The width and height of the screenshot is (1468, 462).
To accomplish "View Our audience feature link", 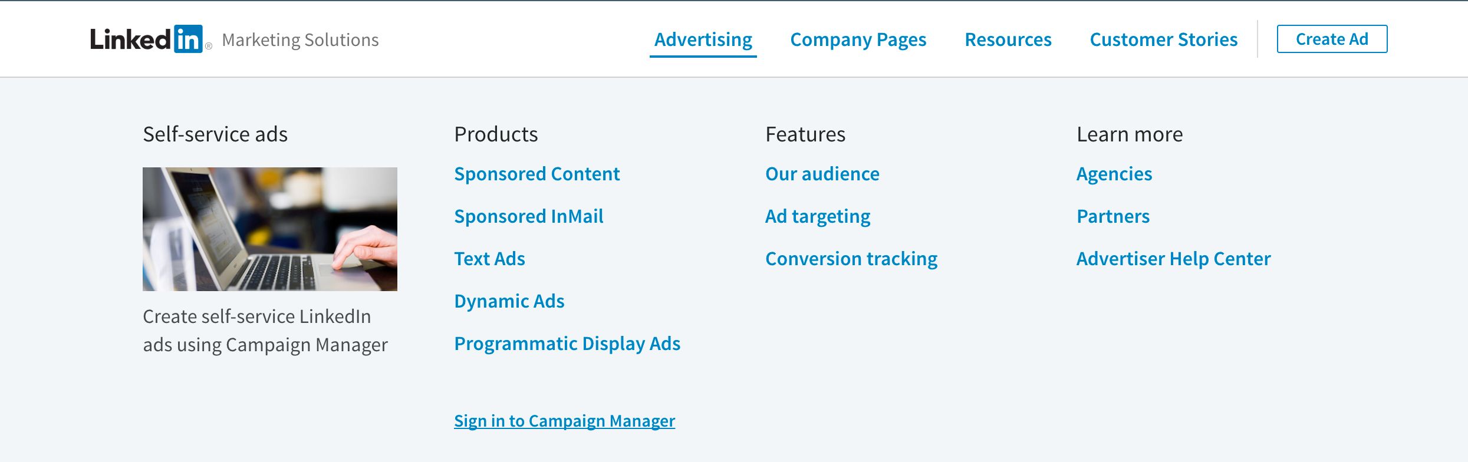I will [x=822, y=174].
